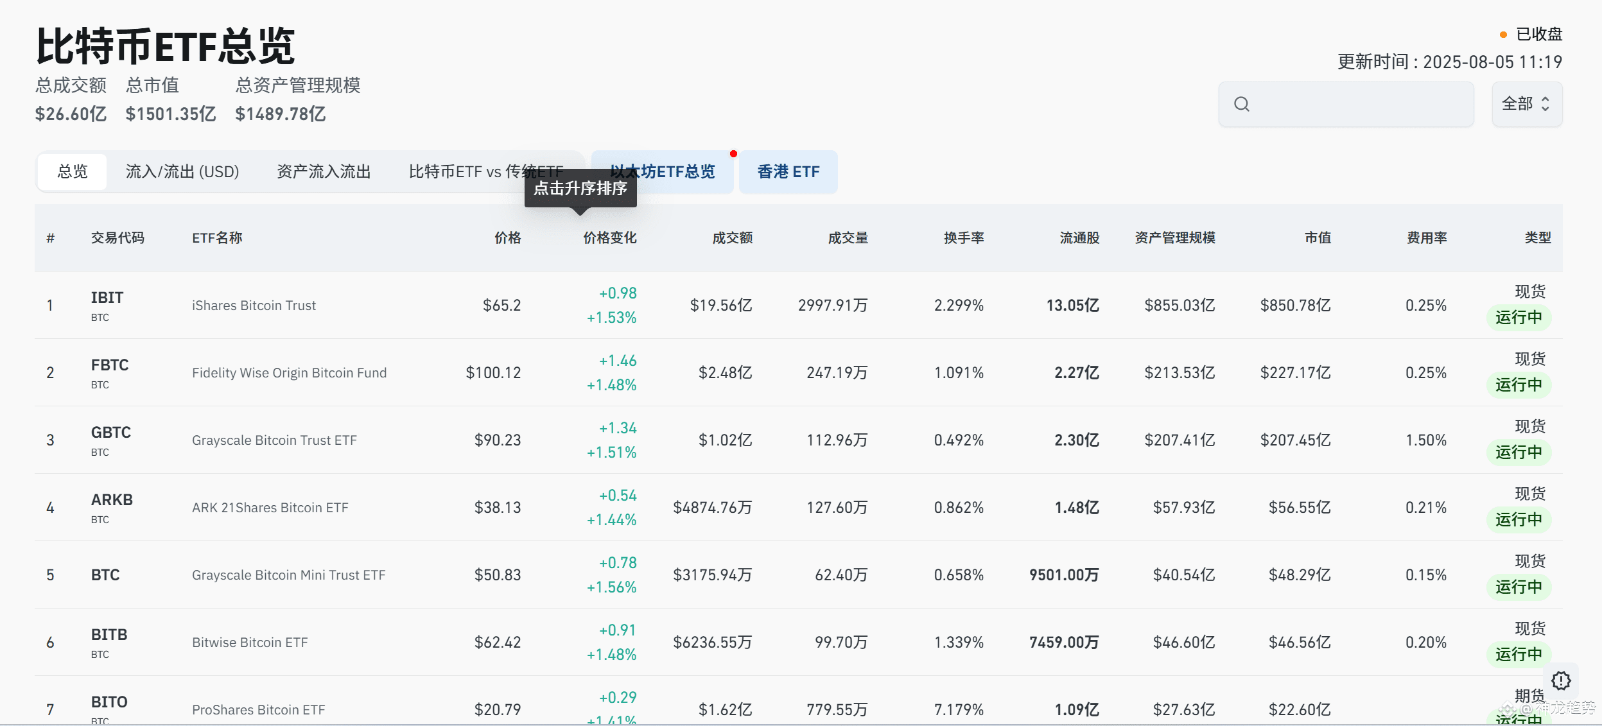Click ARKB's 运行中 status badge
Image resolution: width=1602 pixels, height=726 pixels.
click(x=1519, y=520)
